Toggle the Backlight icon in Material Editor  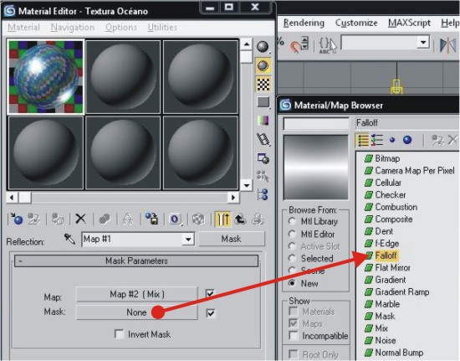coord(263,65)
